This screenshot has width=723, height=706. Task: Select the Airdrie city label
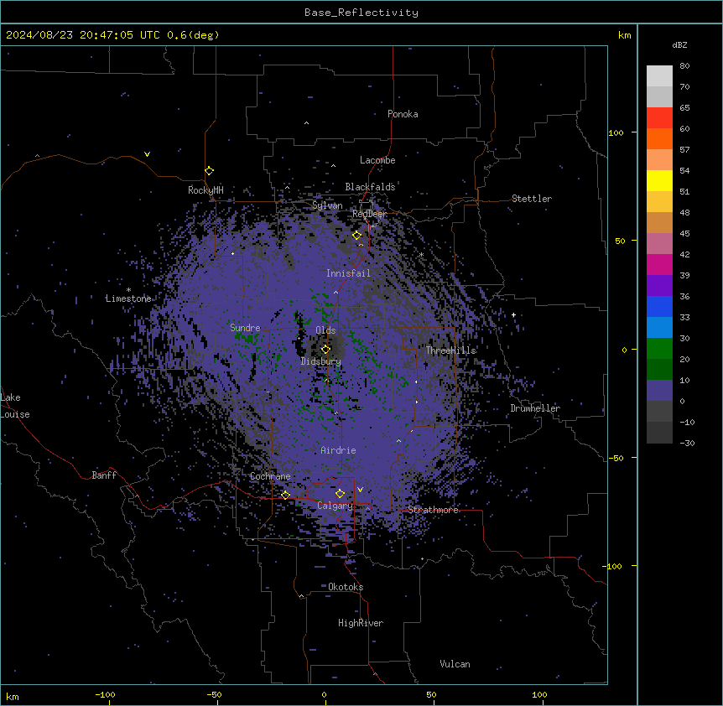(x=339, y=450)
